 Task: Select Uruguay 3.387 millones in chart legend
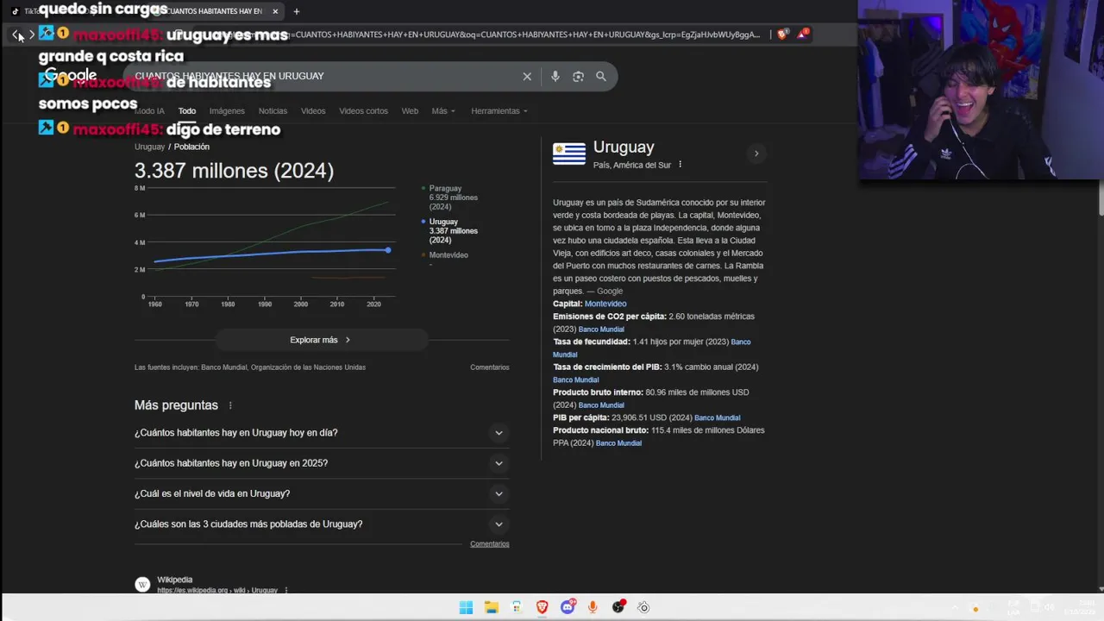pyautogui.click(x=450, y=231)
